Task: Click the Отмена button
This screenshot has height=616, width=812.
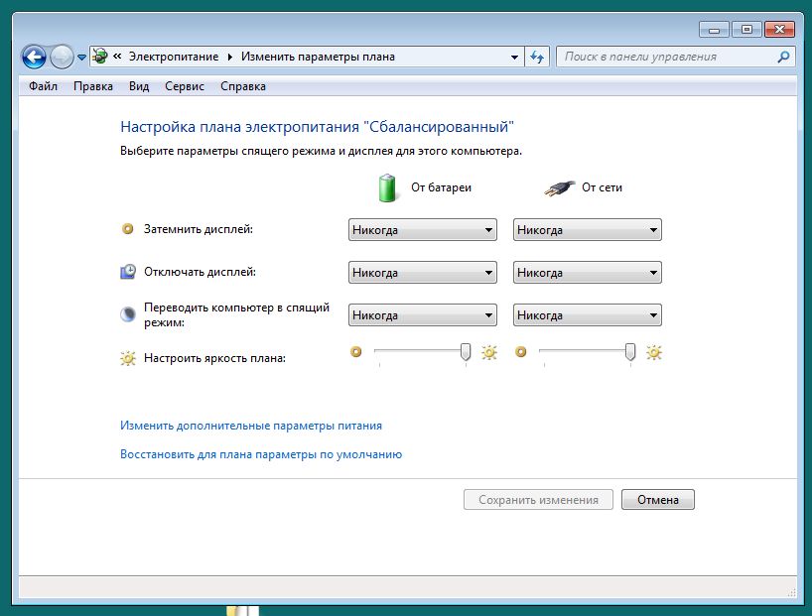Action: coord(658,500)
